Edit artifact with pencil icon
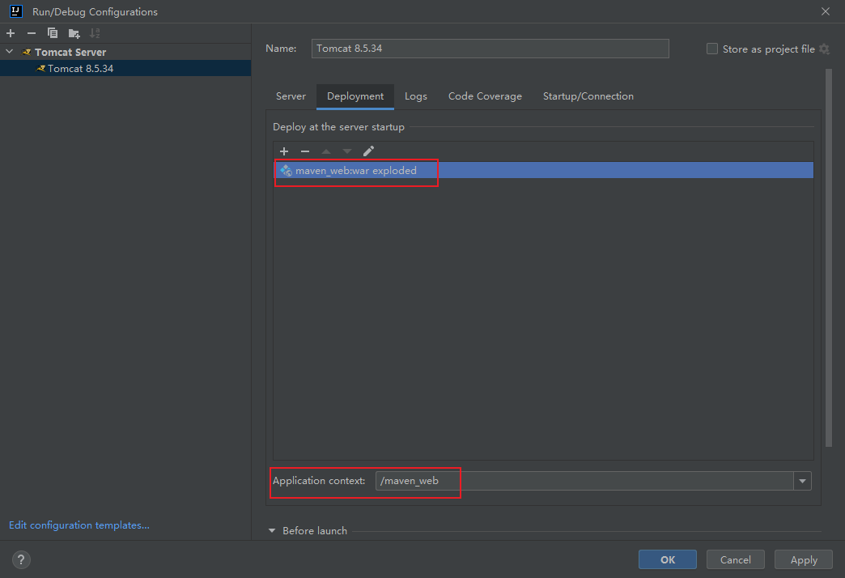The width and height of the screenshot is (845, 578). coord(368,151)
